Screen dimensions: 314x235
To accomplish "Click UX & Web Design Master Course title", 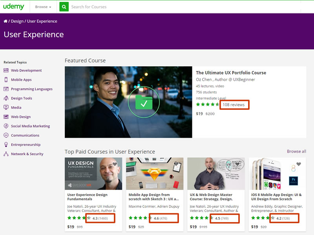I will [211, 197].
